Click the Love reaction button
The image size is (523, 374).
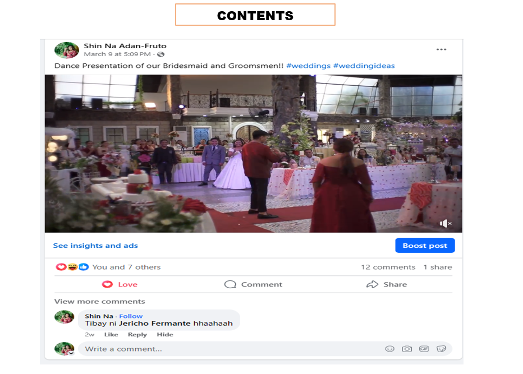(x=120, y=284)
